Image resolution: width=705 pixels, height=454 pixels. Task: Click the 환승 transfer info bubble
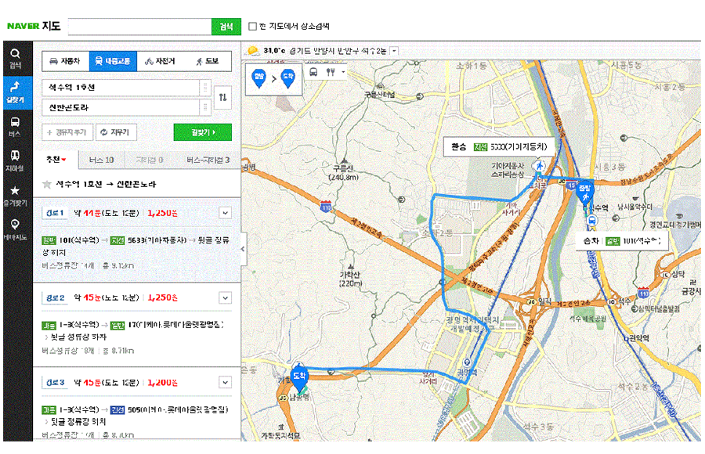tap(500, 147)
